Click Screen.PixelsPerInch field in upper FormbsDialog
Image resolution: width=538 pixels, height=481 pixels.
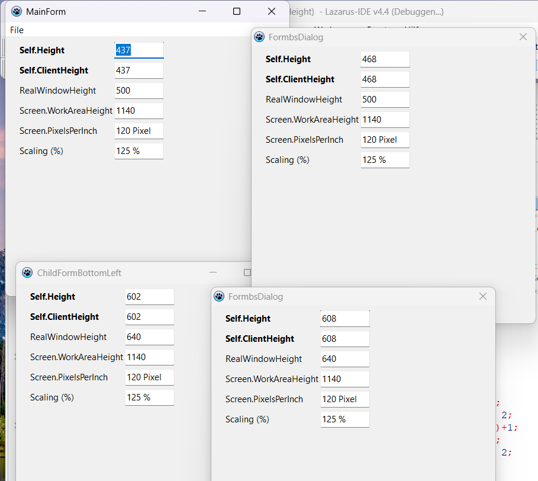coord(385,139)
